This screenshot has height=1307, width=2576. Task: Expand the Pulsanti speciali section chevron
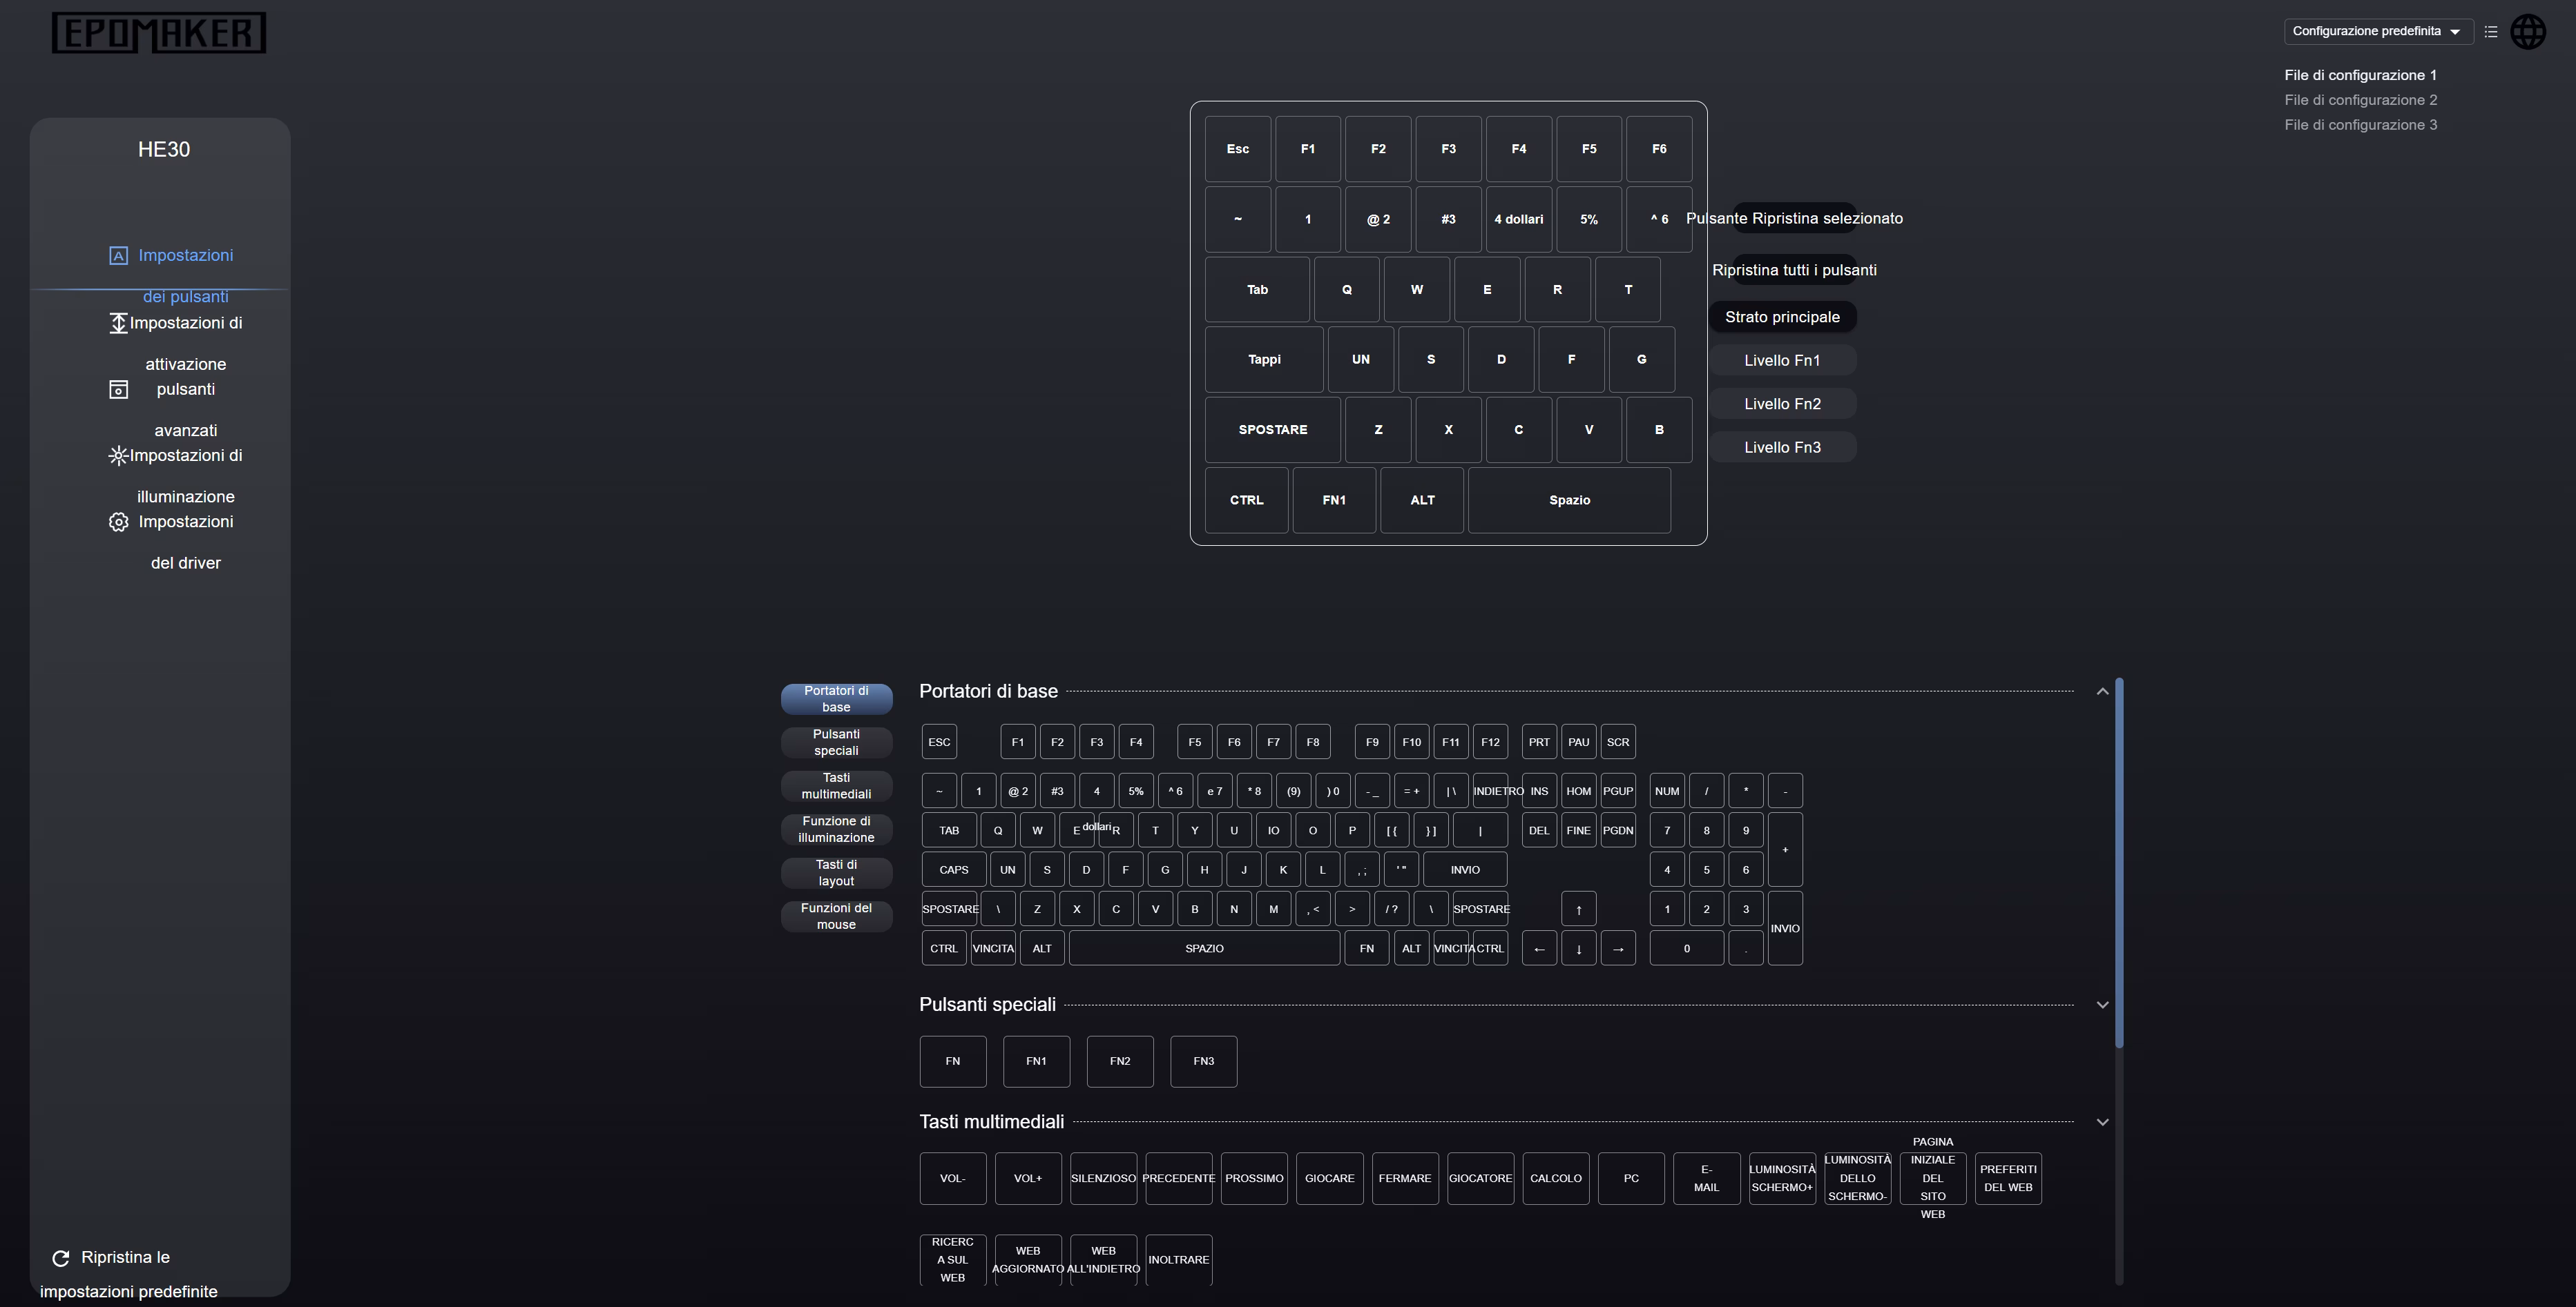pyautogui.click(x=2102, y=1005)
